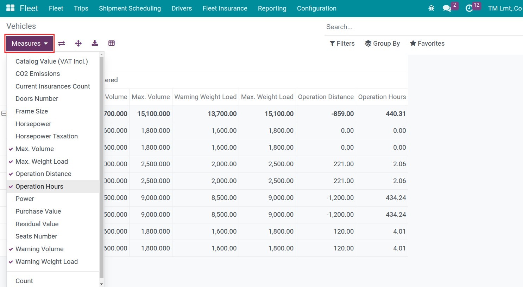
Task: Open the apps grid home icon
Action: 10,8
